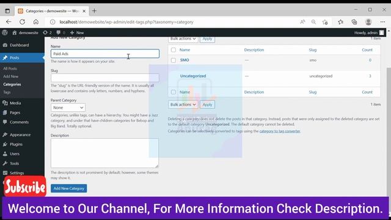Toggle select-all checkbox in table footer
The image size is (391, 220).
click(x=174, y=92)
